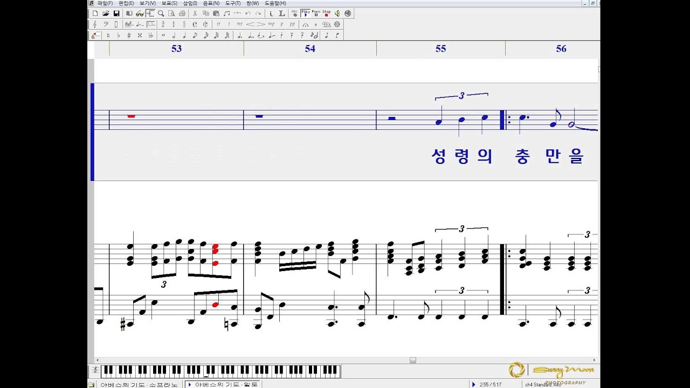The height and width of the screenshot is (388, 690).
Task: Select the magnifier zoom tool
Action: point(161,13)
